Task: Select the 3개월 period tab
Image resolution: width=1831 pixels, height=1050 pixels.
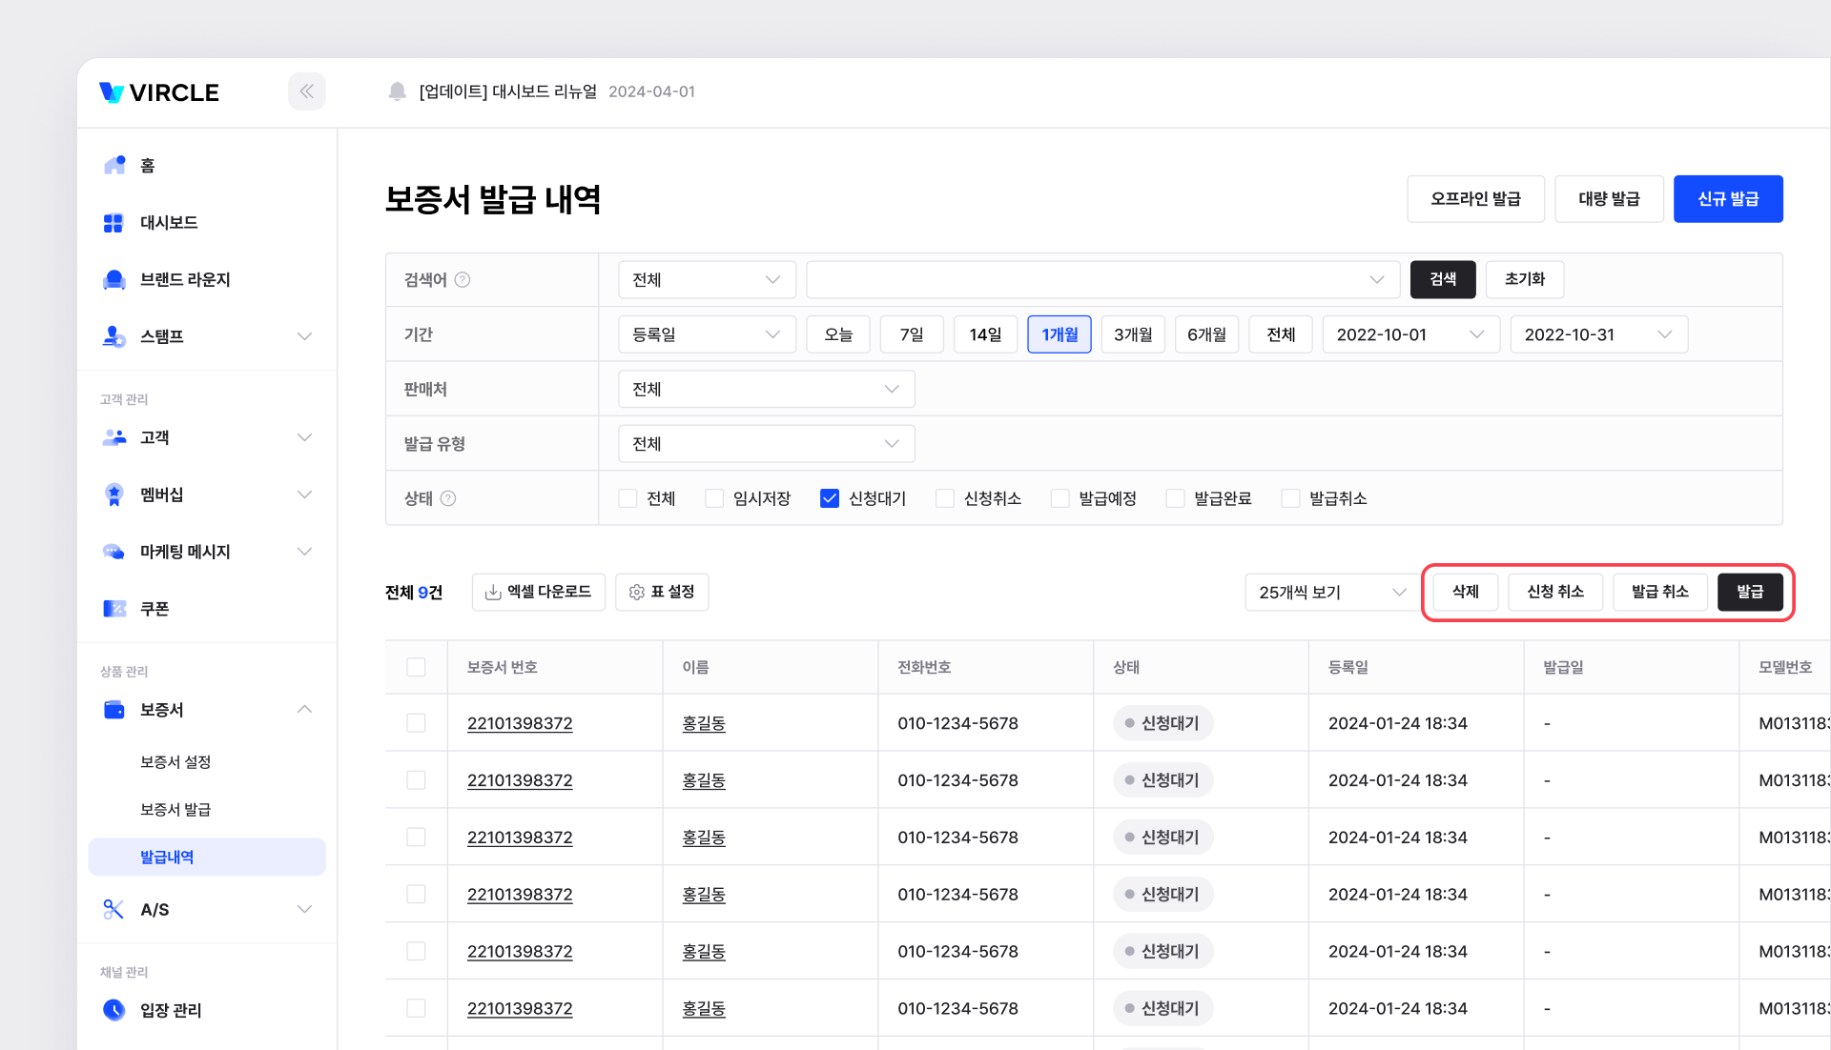Action: [x=1132, y=334]
